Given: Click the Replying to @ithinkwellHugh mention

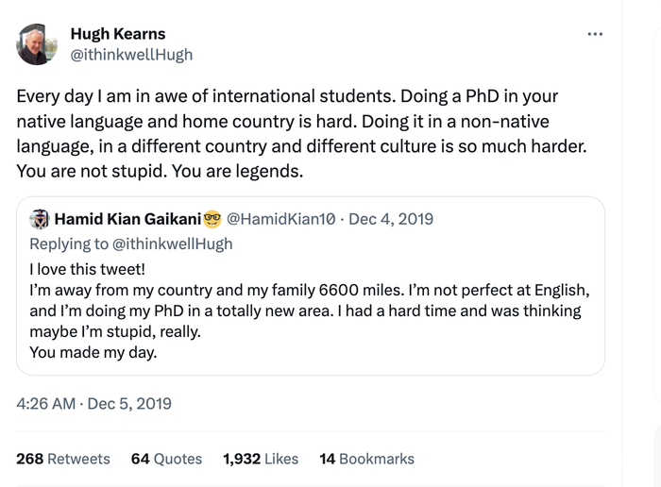Looking at the screenshot, I should pos(172,243).
